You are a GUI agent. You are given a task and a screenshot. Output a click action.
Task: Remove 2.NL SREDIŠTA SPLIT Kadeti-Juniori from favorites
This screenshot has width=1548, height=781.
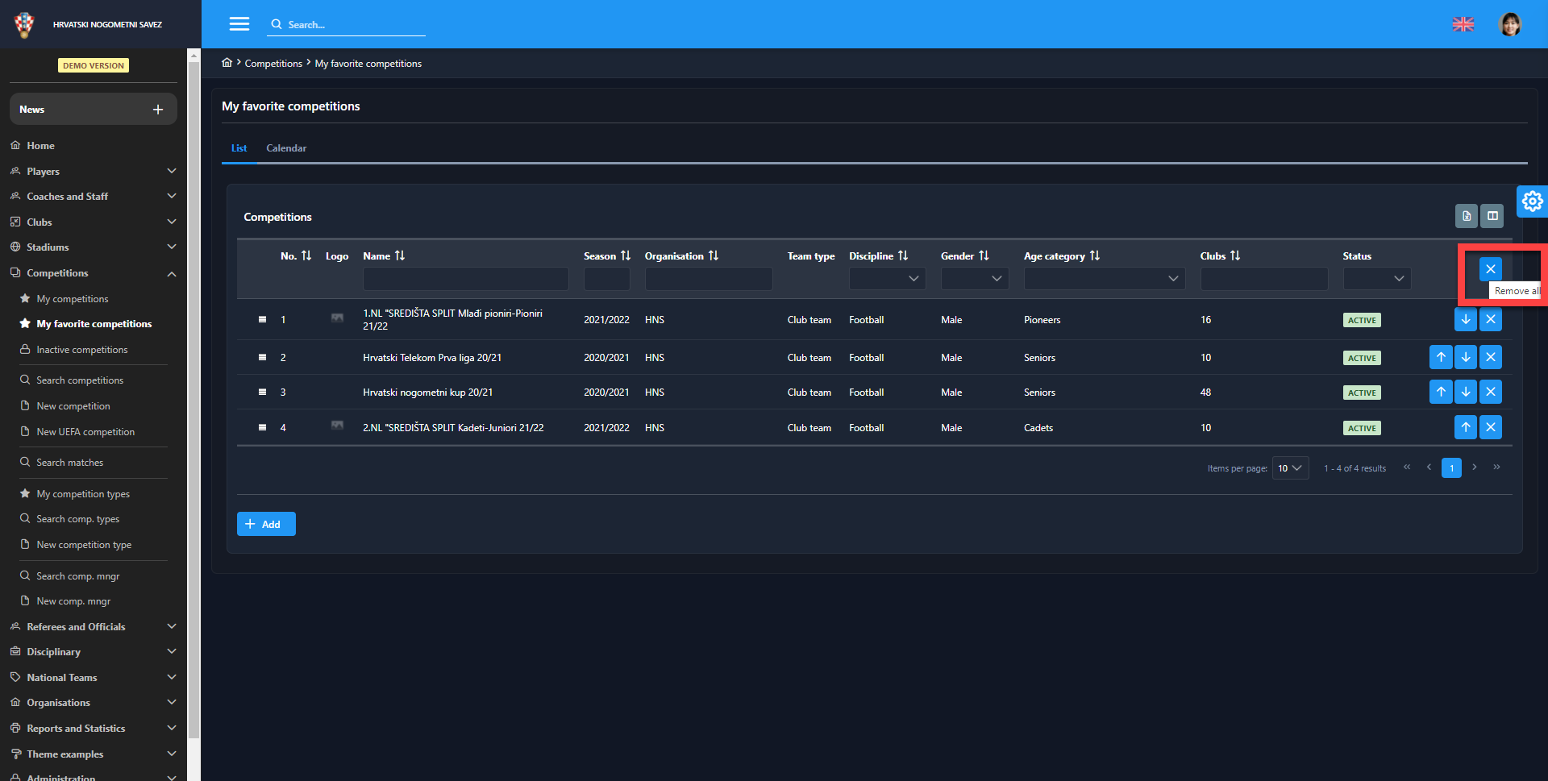[1490, 427]
